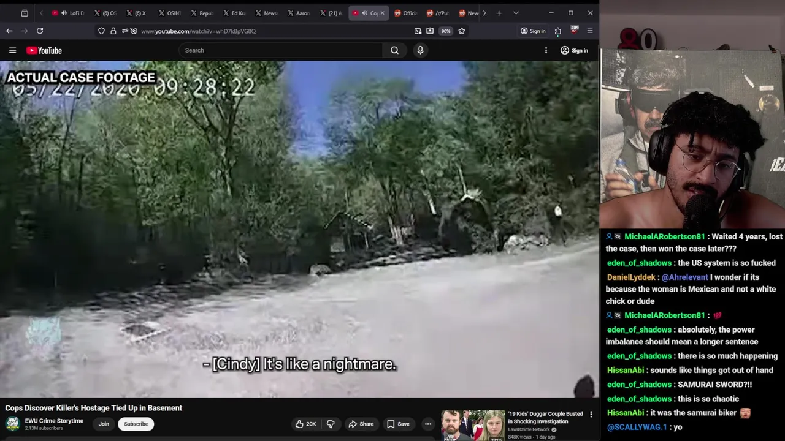Go back using the browser back arrow
The image size is (785, 441).
pos(9,31)
